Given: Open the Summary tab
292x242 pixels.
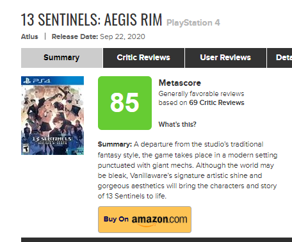Looking at the screenshot, I should [x=61, y=58].
